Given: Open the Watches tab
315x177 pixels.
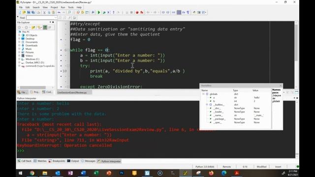Looking at the screenshot, I should 40,161.
